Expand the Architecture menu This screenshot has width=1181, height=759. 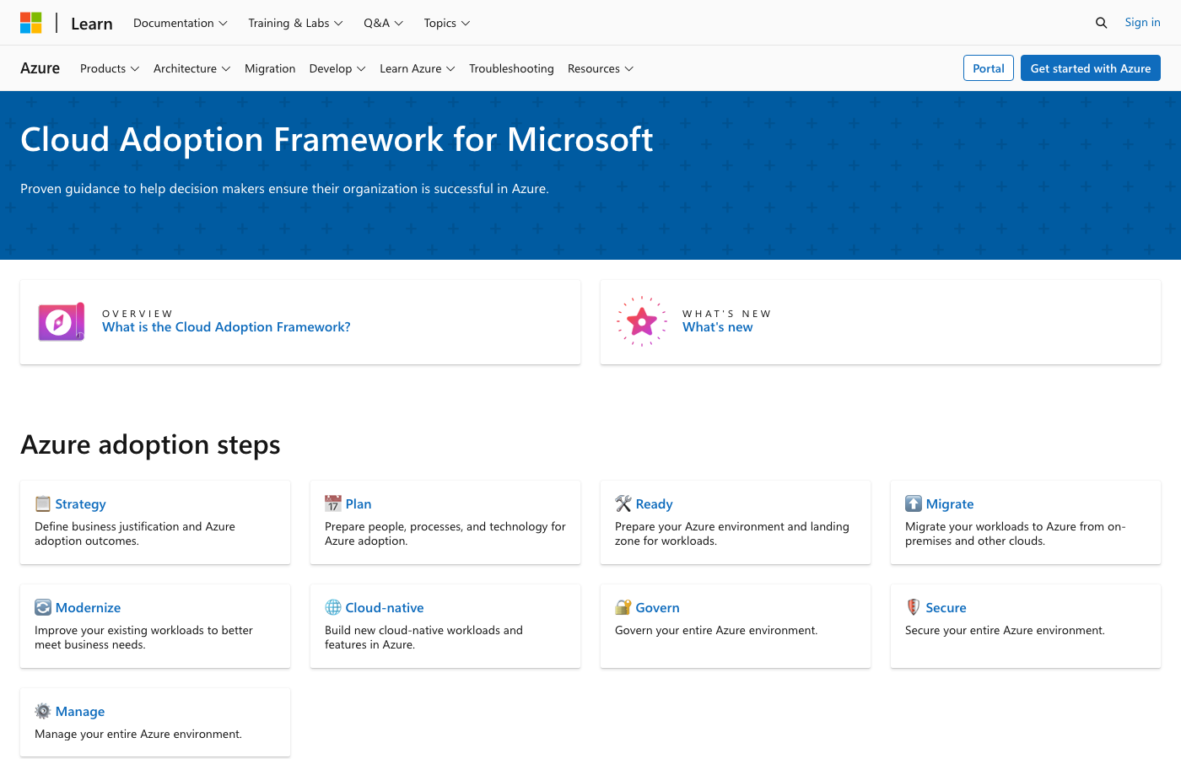coord(192,68)
